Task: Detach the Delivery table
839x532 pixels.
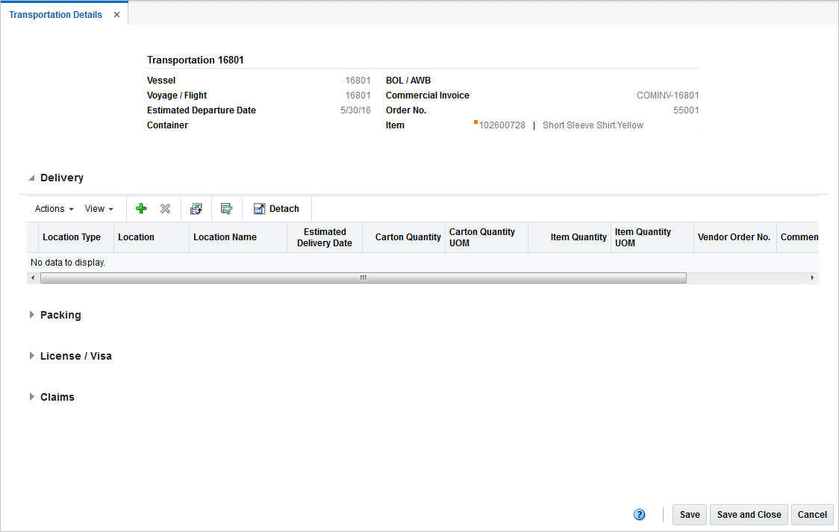Action: tap(276, 208)
